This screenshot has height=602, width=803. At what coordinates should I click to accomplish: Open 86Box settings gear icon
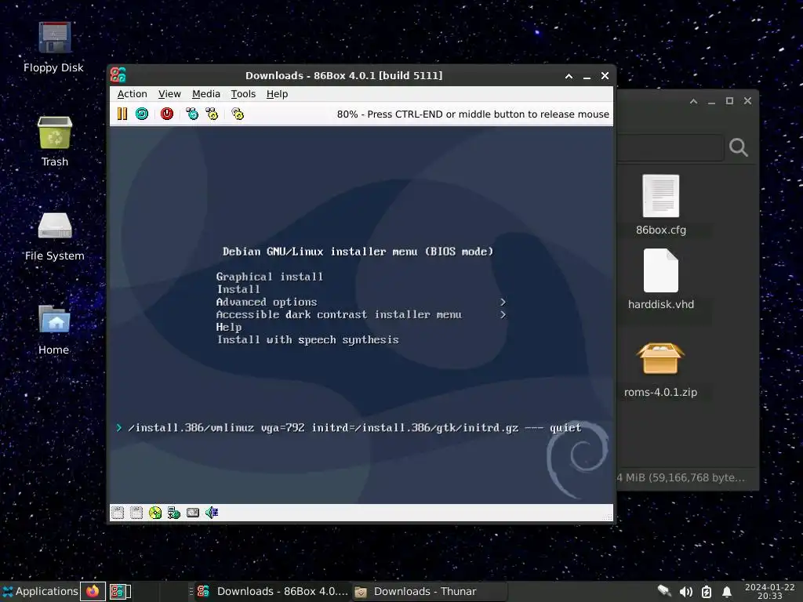(238, 114)
